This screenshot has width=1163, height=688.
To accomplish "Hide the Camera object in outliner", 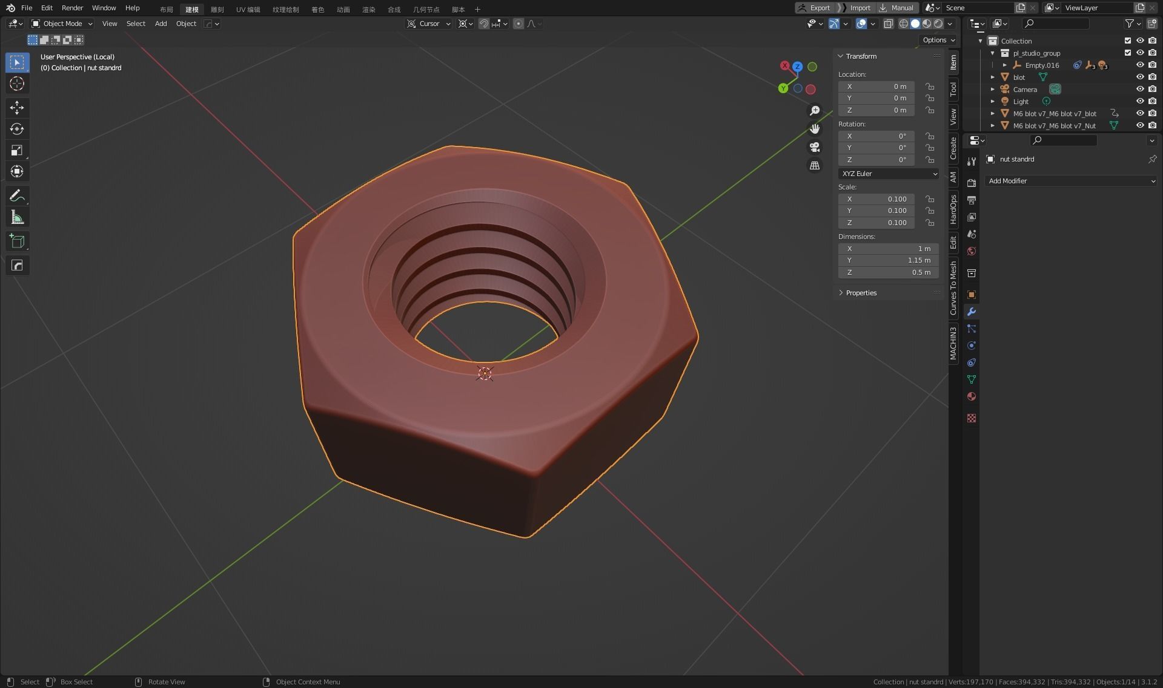I will pyautogui.click(x=1139, y=89).
